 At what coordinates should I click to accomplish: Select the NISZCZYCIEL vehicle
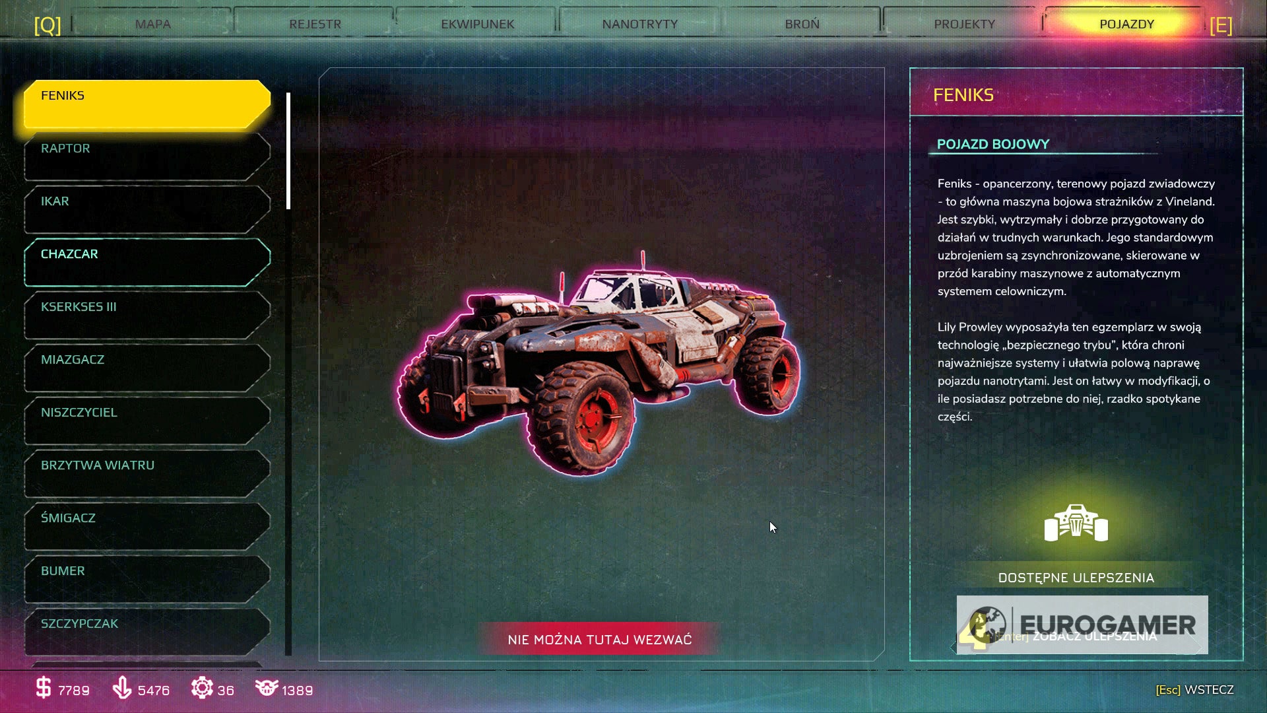tap(147, 421)
